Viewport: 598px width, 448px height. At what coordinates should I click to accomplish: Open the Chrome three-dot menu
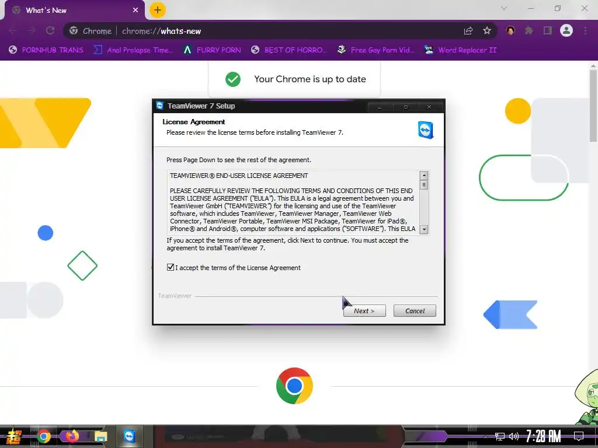coord(585,30)
